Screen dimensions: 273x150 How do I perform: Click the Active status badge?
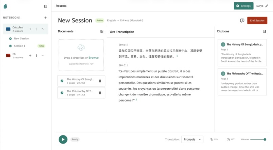click(x=100, y=21)
